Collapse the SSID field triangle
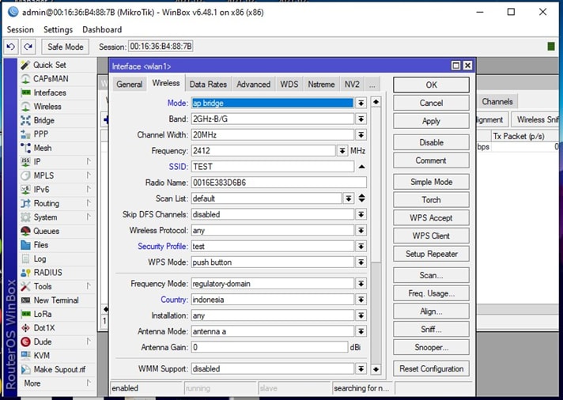The height and width of the screenshot is (400, 563). (361, 167)
